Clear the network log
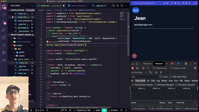 137,68
